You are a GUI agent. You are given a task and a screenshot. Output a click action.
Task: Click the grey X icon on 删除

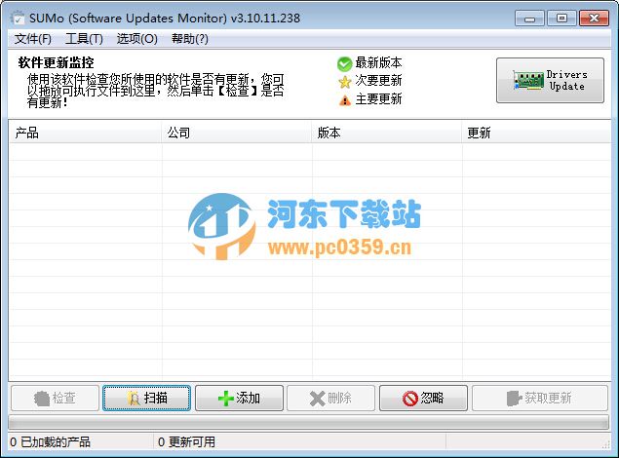click(x=318, y=398)
